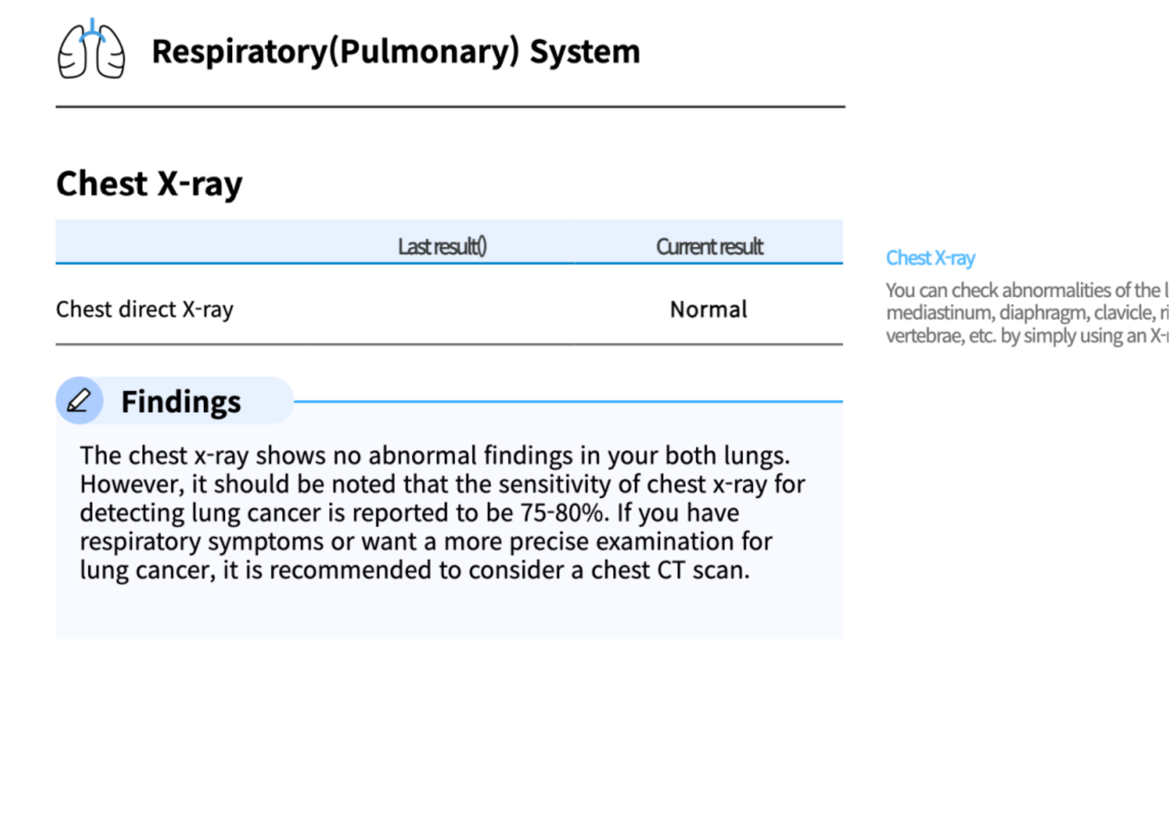Click the Current result column header
Screen dimensions: 1169x838
pyautogui.click(x=709, y=247)
